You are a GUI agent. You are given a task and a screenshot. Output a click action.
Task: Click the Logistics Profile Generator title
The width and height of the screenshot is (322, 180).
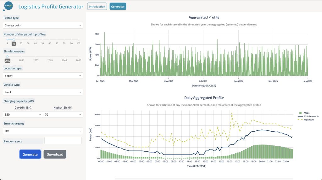[x=51, y=7]
